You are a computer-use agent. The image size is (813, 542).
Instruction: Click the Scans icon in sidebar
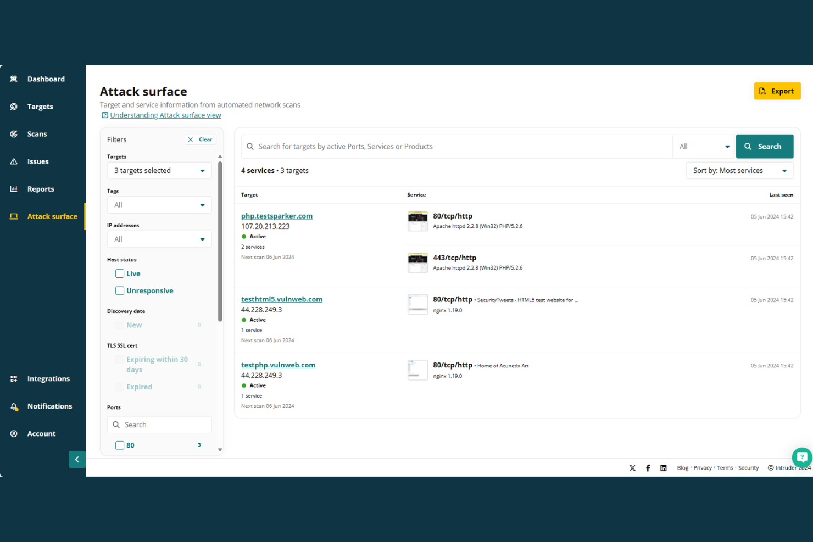tap(14, 134)
